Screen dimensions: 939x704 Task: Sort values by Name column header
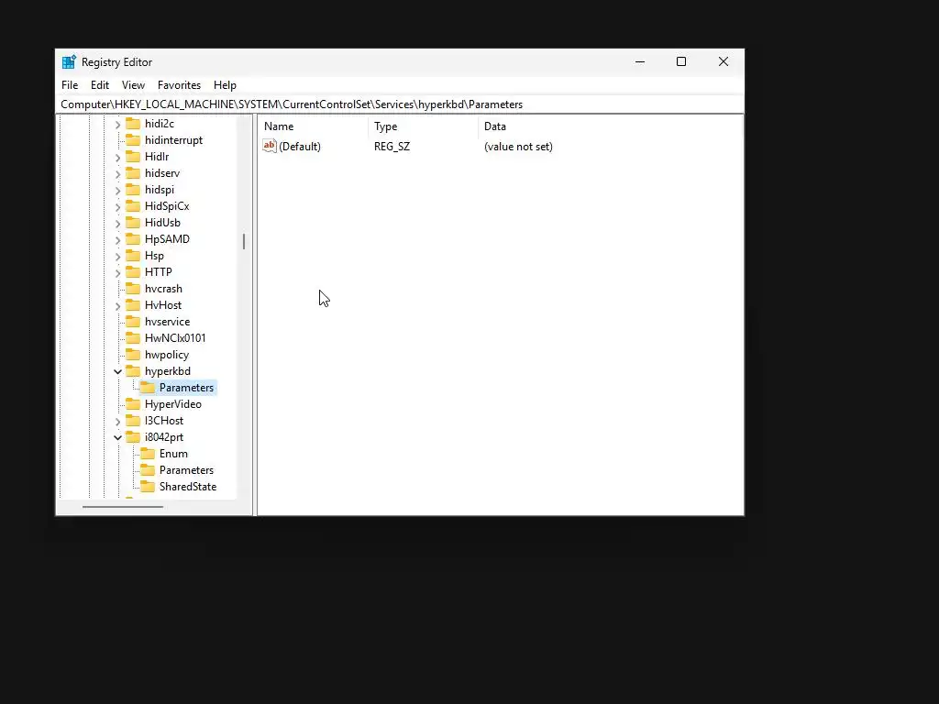pyautogui.click(x=314, y=126)
